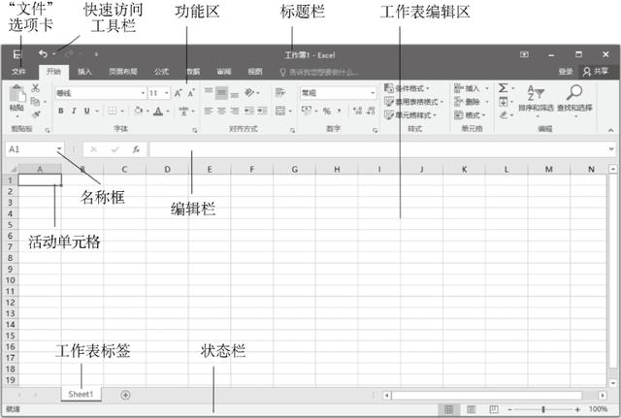
Task: Click the Tell Me search box
Action: (x=319, y=72)
